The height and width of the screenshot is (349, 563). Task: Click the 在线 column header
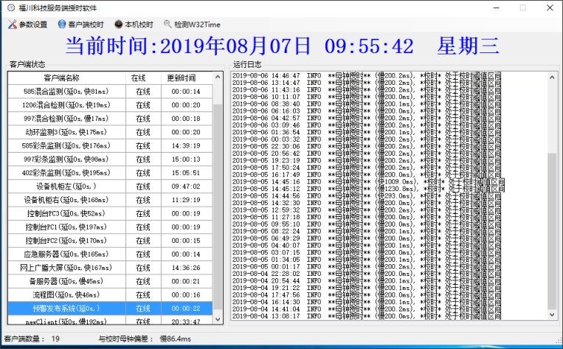point(140,77)
